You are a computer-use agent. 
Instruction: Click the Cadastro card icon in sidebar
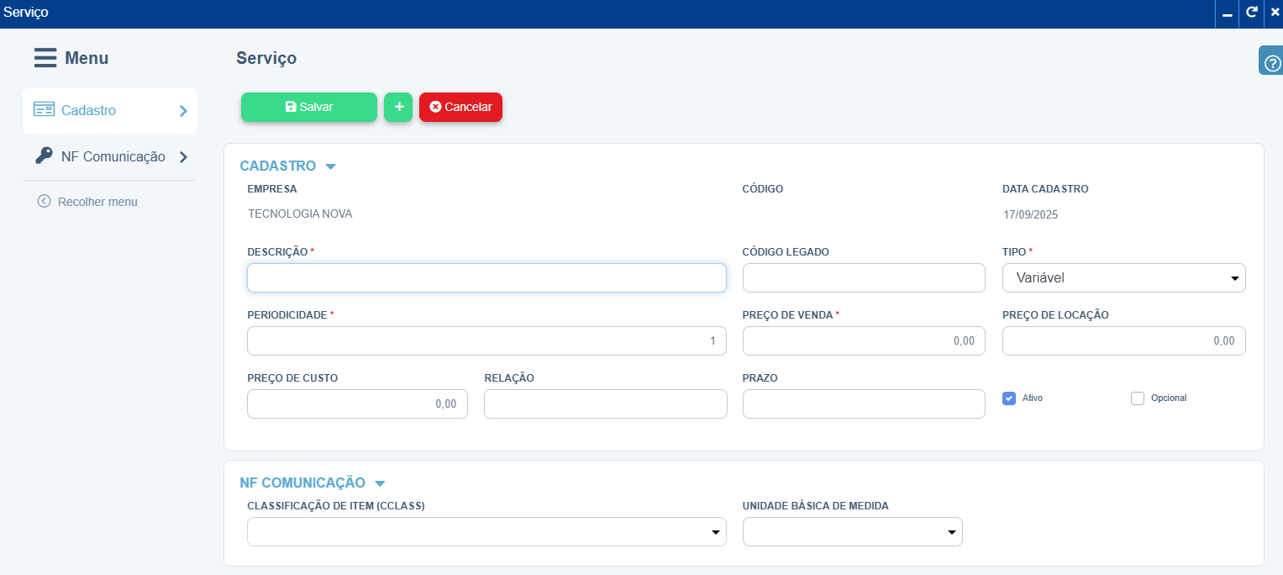pyautogui.click(x=44, y=110)
